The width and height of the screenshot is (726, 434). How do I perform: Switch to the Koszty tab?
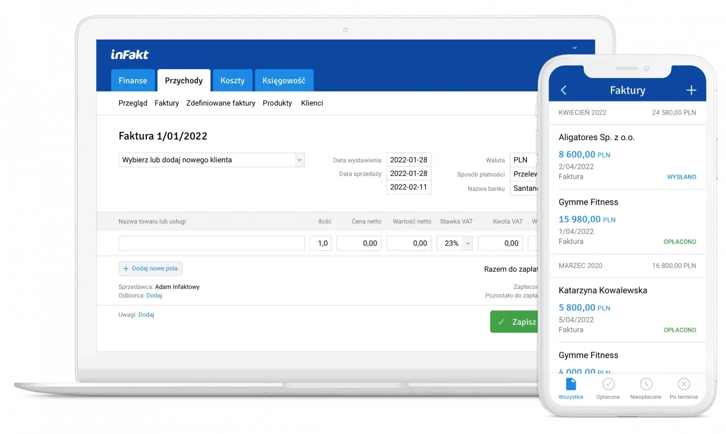[x=232, y=80]
